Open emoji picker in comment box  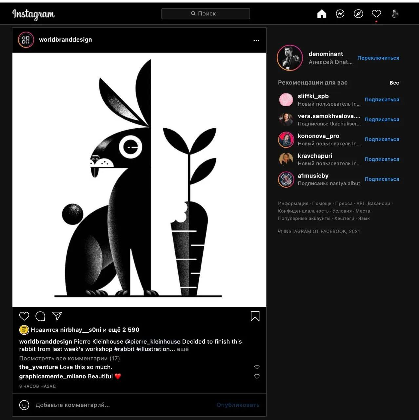point(24,405)
